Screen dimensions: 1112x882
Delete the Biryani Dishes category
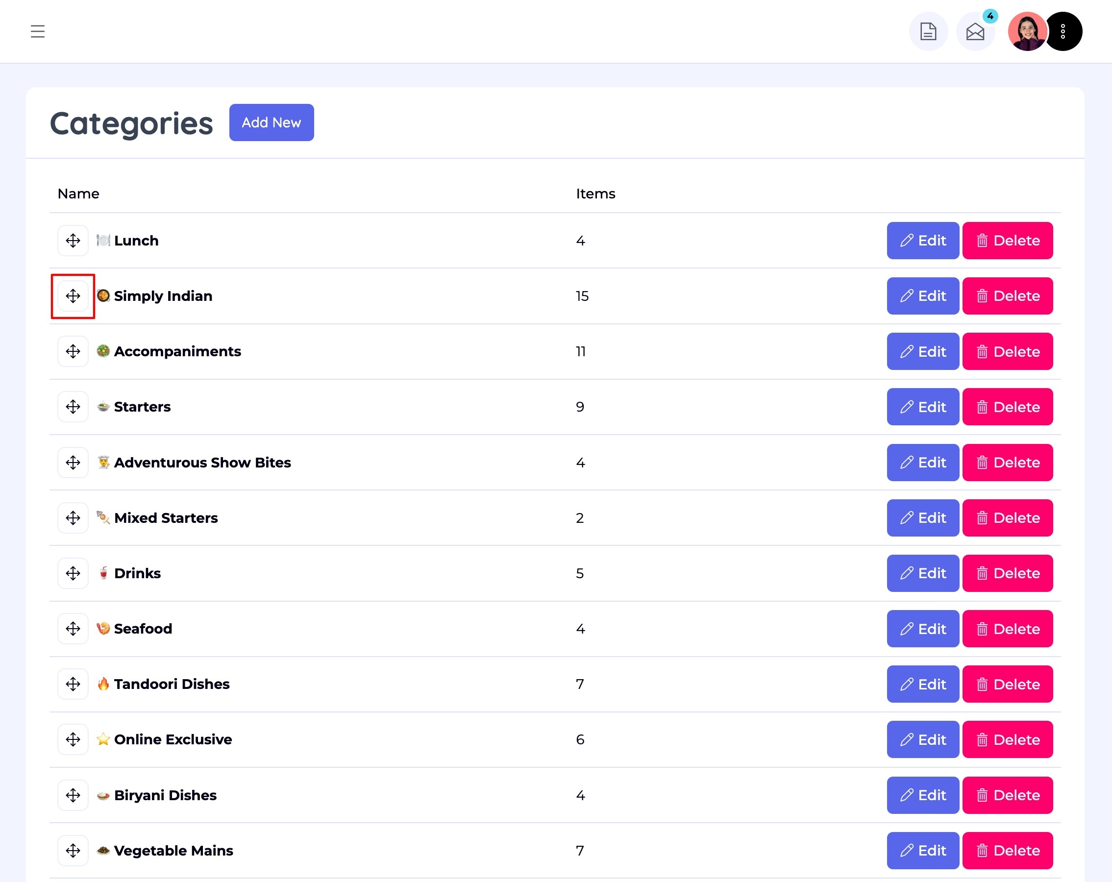click(1007, 795)
